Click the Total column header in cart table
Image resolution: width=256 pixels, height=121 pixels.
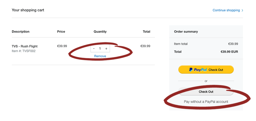point(146,32)
